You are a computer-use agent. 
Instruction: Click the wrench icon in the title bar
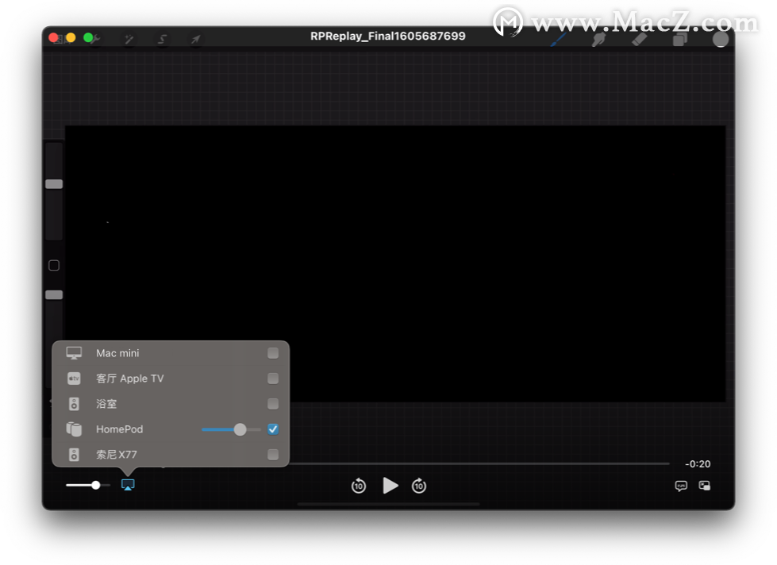point(95,39)
